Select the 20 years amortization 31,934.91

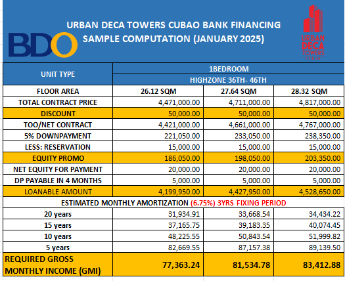158,214
